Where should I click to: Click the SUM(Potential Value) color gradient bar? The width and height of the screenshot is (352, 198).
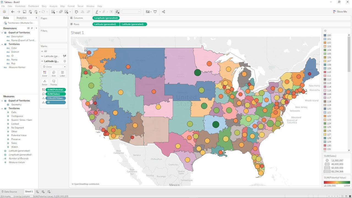click(x=337, y=182)
